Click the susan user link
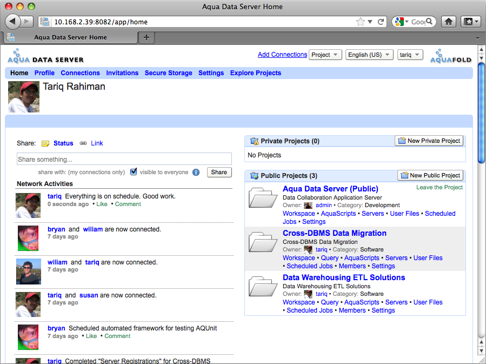Image resolution: width=486 pixels, height=364 pixels. click(x=89, y=295)
